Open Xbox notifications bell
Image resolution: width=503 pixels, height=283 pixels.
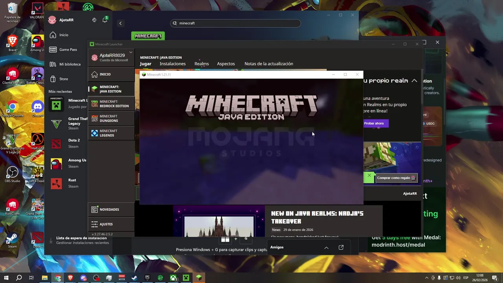105,20
